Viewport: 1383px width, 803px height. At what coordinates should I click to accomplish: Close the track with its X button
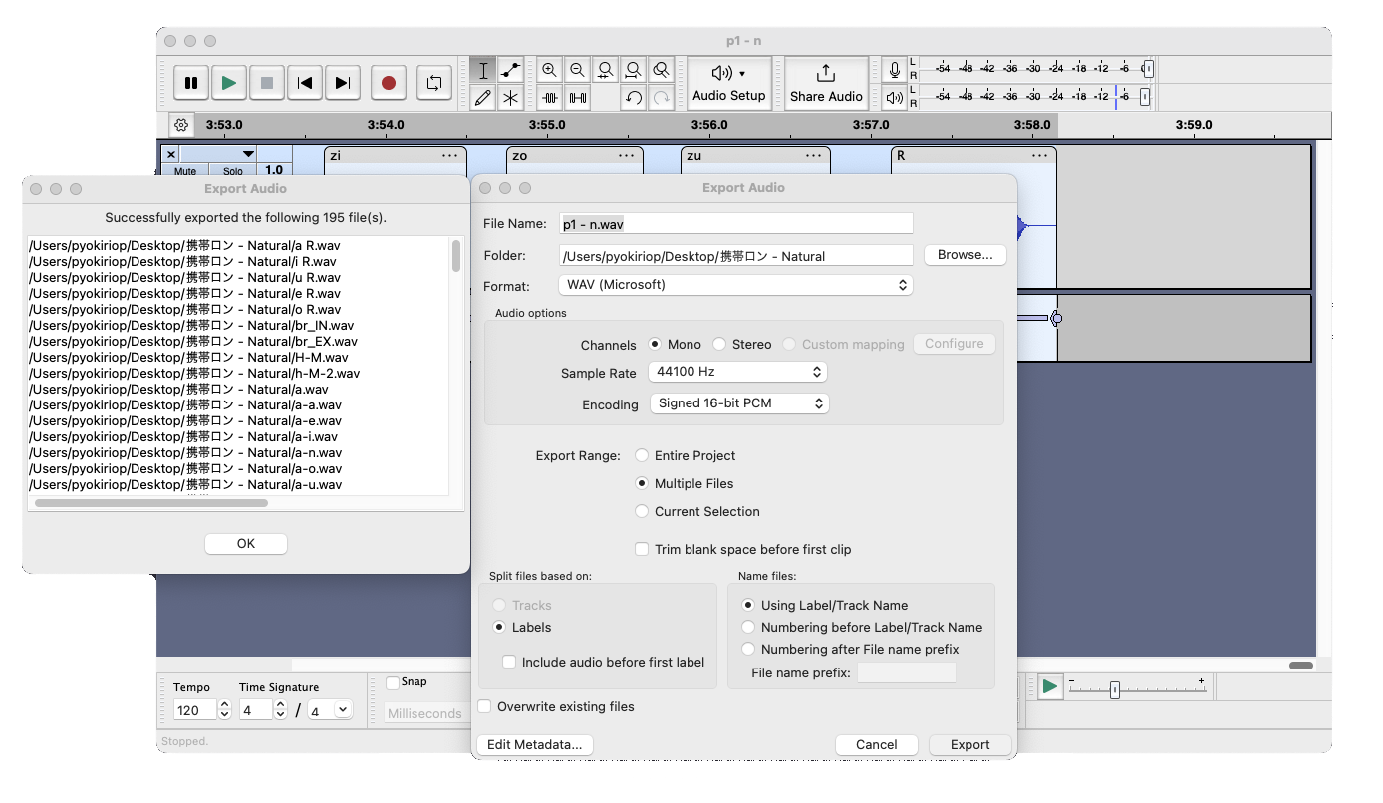coord(171,154)
